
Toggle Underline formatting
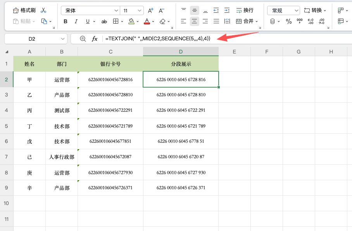88,21
